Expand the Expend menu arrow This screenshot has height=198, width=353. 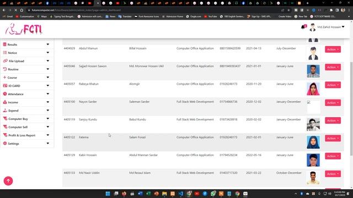tap(48, 111)
